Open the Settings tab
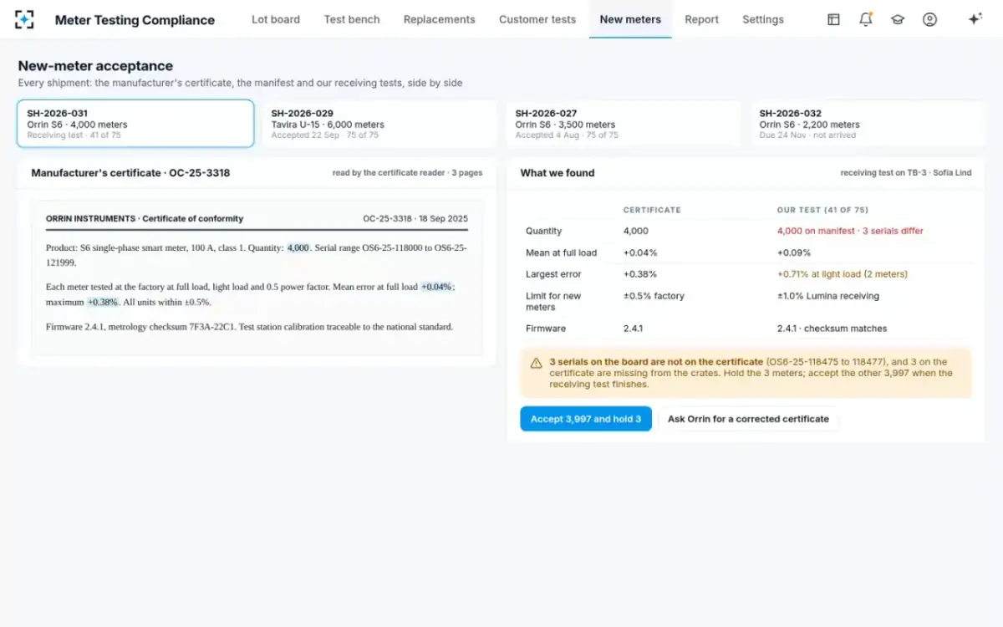 [x=763, y=19]
